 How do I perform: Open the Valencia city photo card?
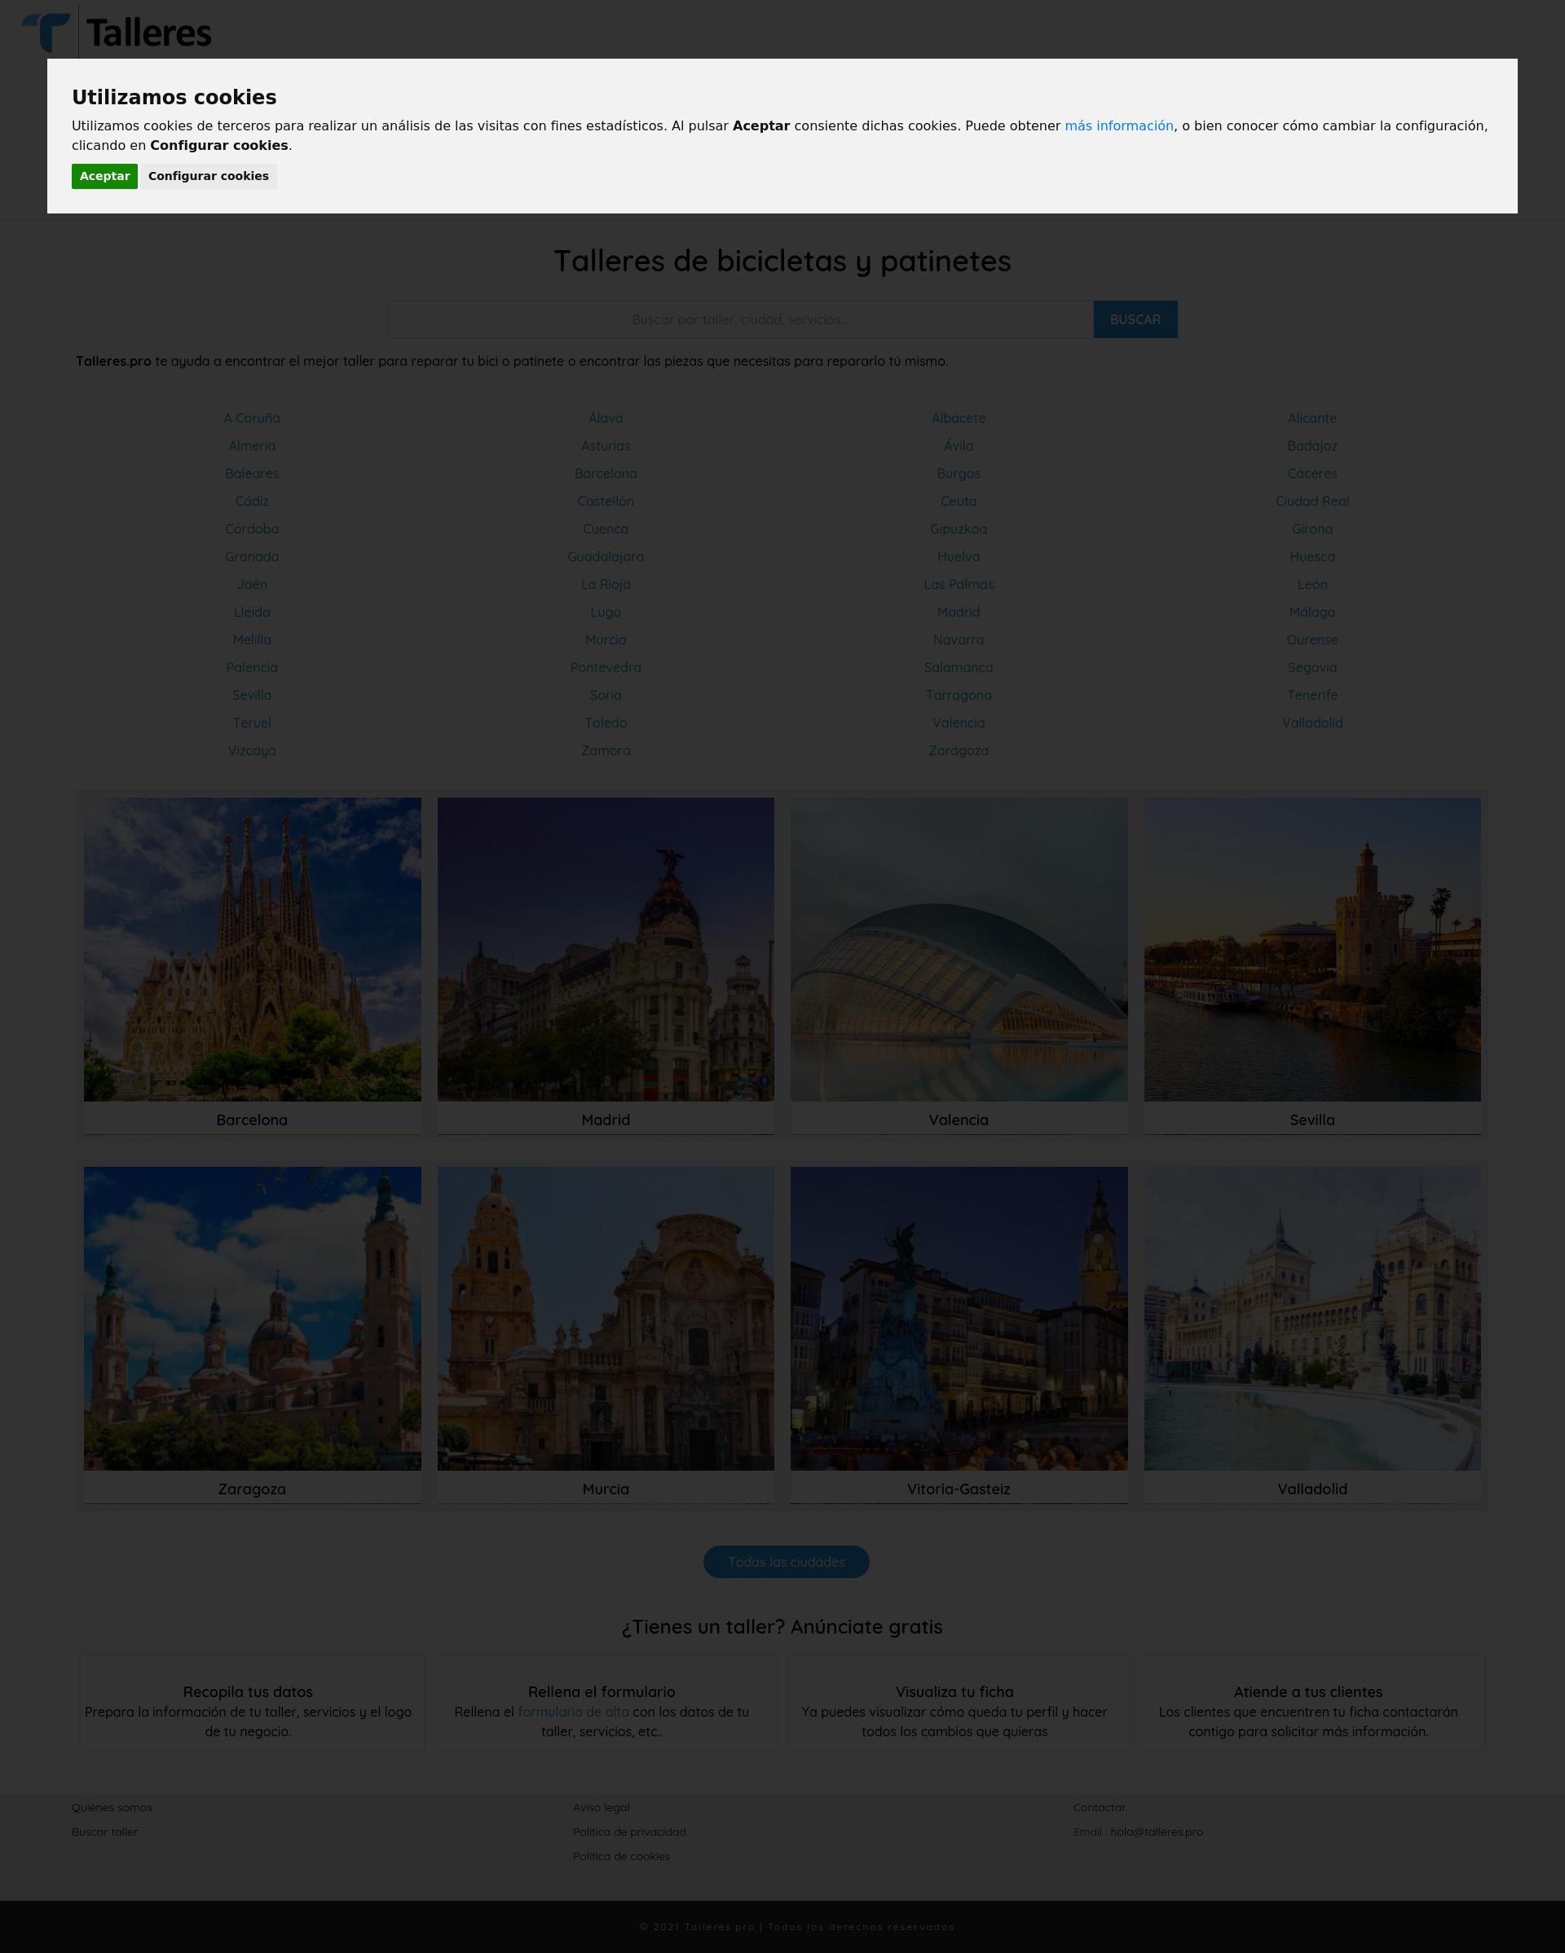(959, 966)
